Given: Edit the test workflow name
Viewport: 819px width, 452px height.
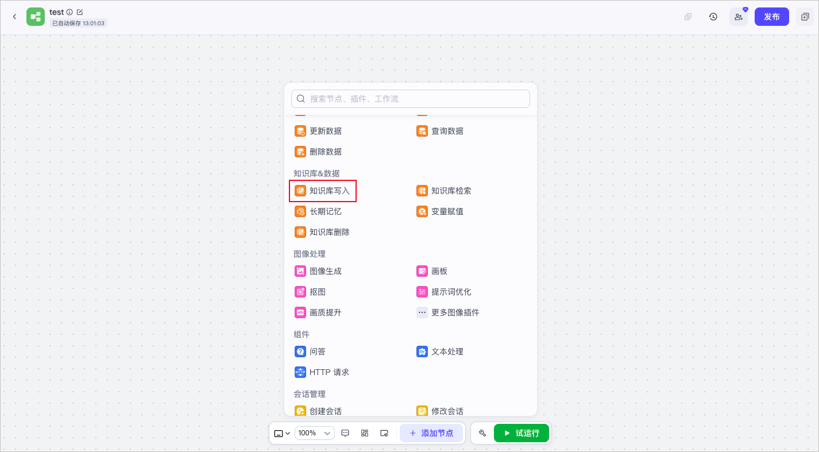Looking at the screenshot, I should click(80, 12).
